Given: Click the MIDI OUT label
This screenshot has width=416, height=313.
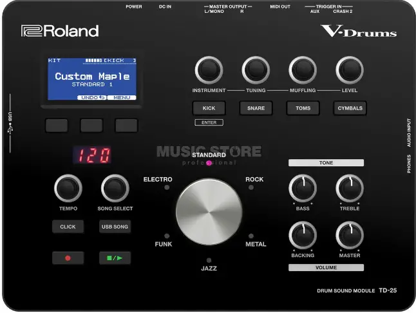Looking at the screenshot, I should pyautogui.click(x=280, y=6).
